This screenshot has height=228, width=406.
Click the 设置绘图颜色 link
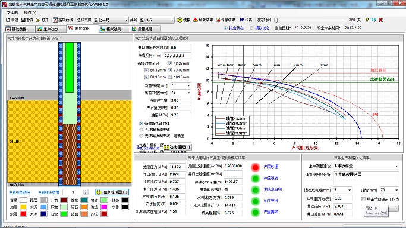20,192
